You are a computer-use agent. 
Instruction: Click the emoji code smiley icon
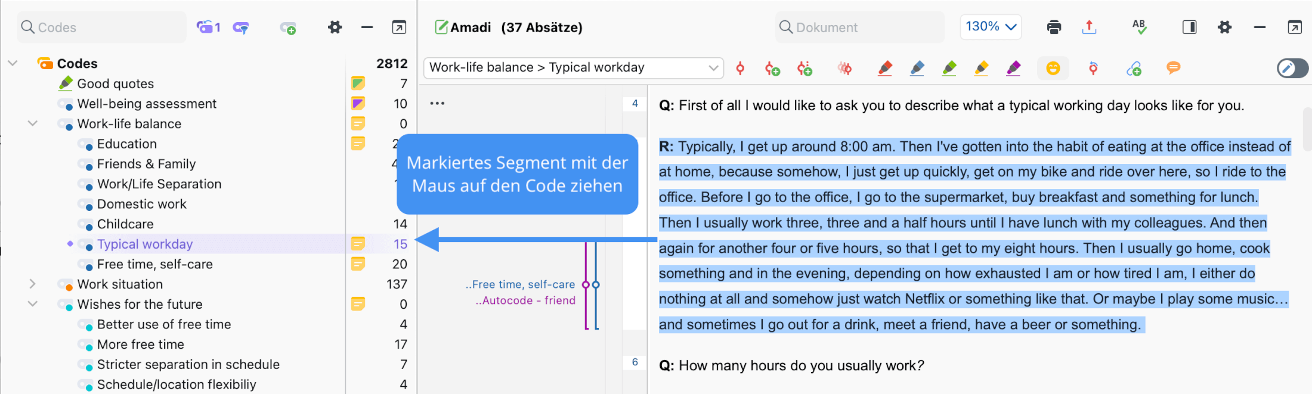(1053, 69)
